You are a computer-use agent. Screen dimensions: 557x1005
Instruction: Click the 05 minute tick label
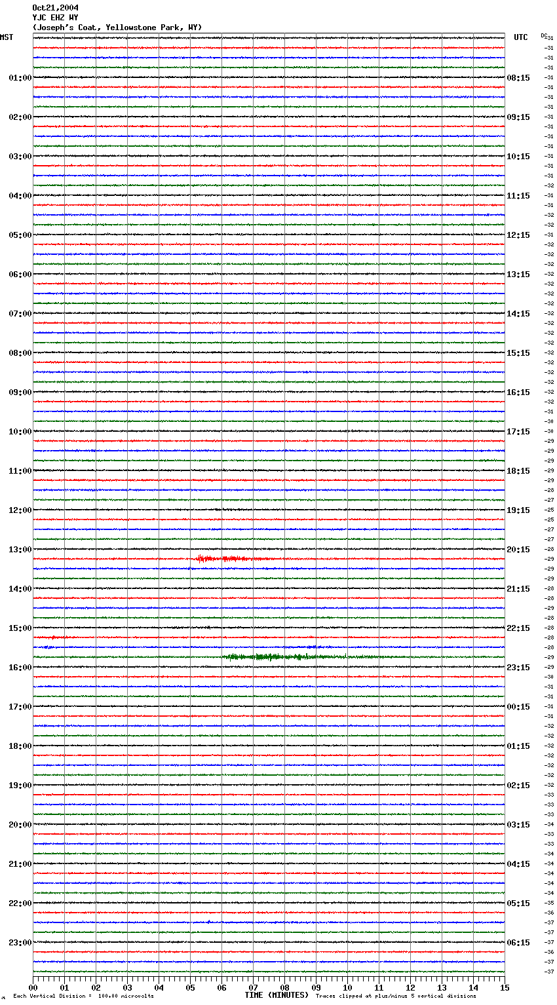point(190,987)
